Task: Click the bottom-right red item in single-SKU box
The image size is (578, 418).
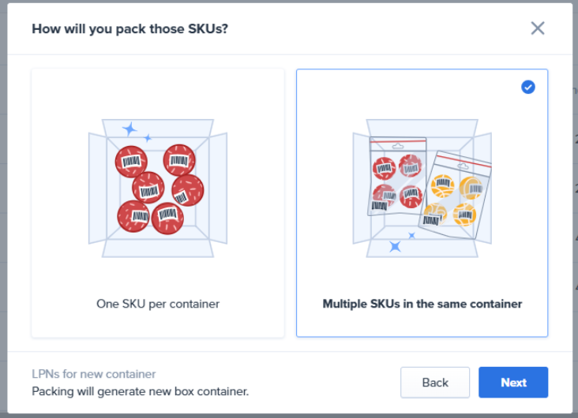Action: click(168, 217)
